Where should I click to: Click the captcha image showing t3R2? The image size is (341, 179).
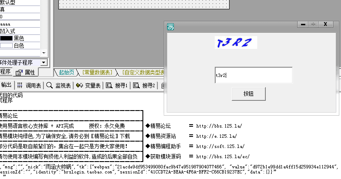236,43
